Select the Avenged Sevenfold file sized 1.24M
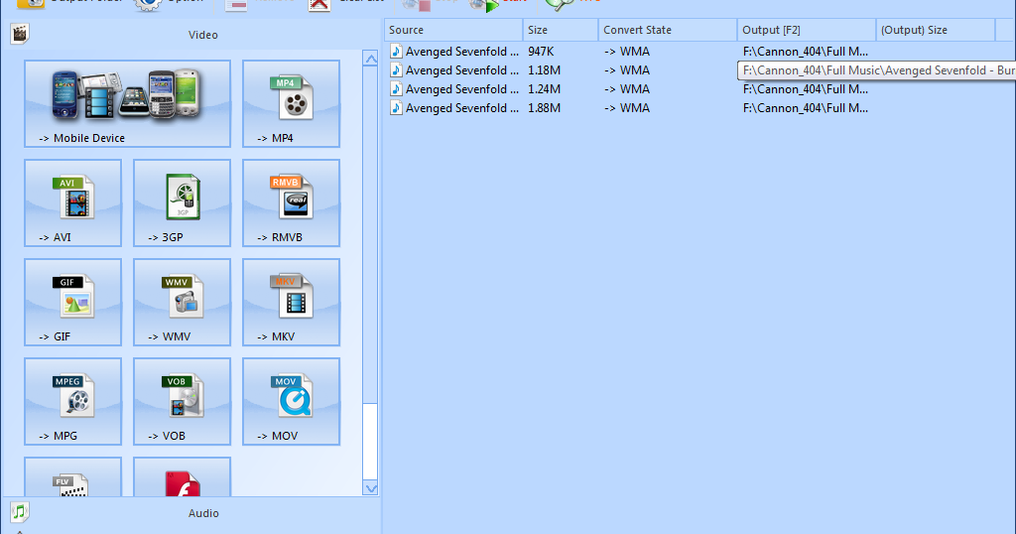The height and width of the screenshot is (534, 1016). point(462,88)
